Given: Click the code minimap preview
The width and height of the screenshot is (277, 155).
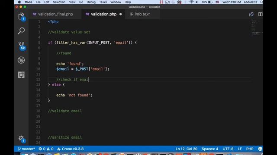Looking at the screenshot, I should 257,28.
